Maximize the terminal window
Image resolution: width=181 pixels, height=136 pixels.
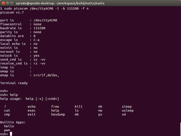[12, 3]
